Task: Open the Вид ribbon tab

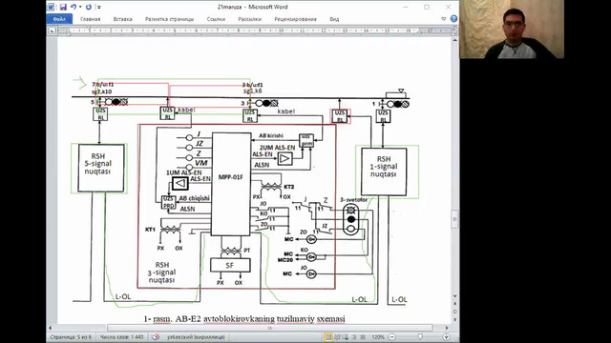Action: (x=334, y=19)
